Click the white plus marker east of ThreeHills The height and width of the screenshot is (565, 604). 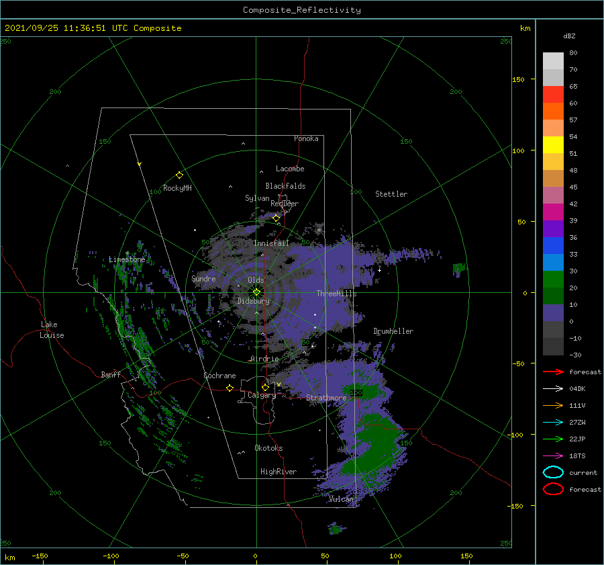[x=379, y=270]
